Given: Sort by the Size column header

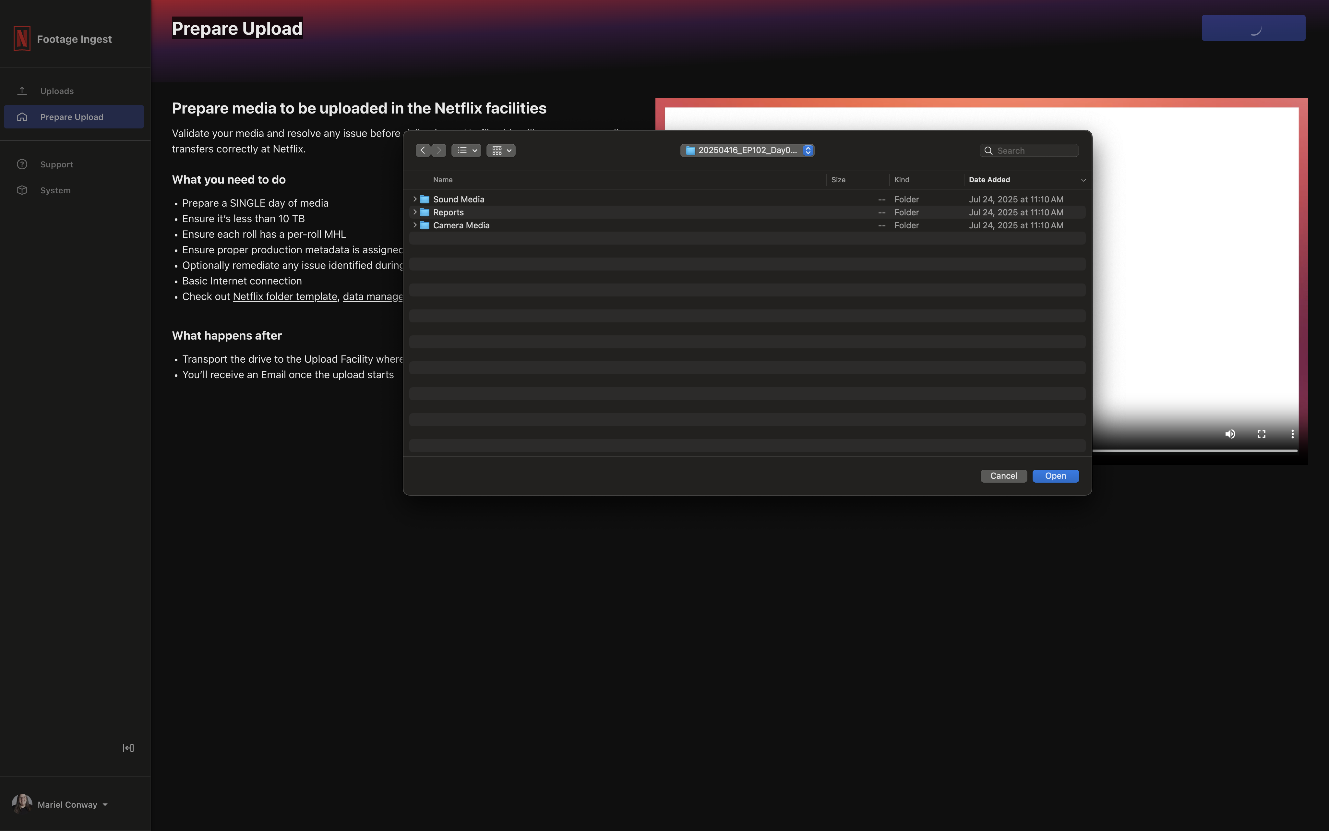Looking at the screenshot, I should (838, 180).
